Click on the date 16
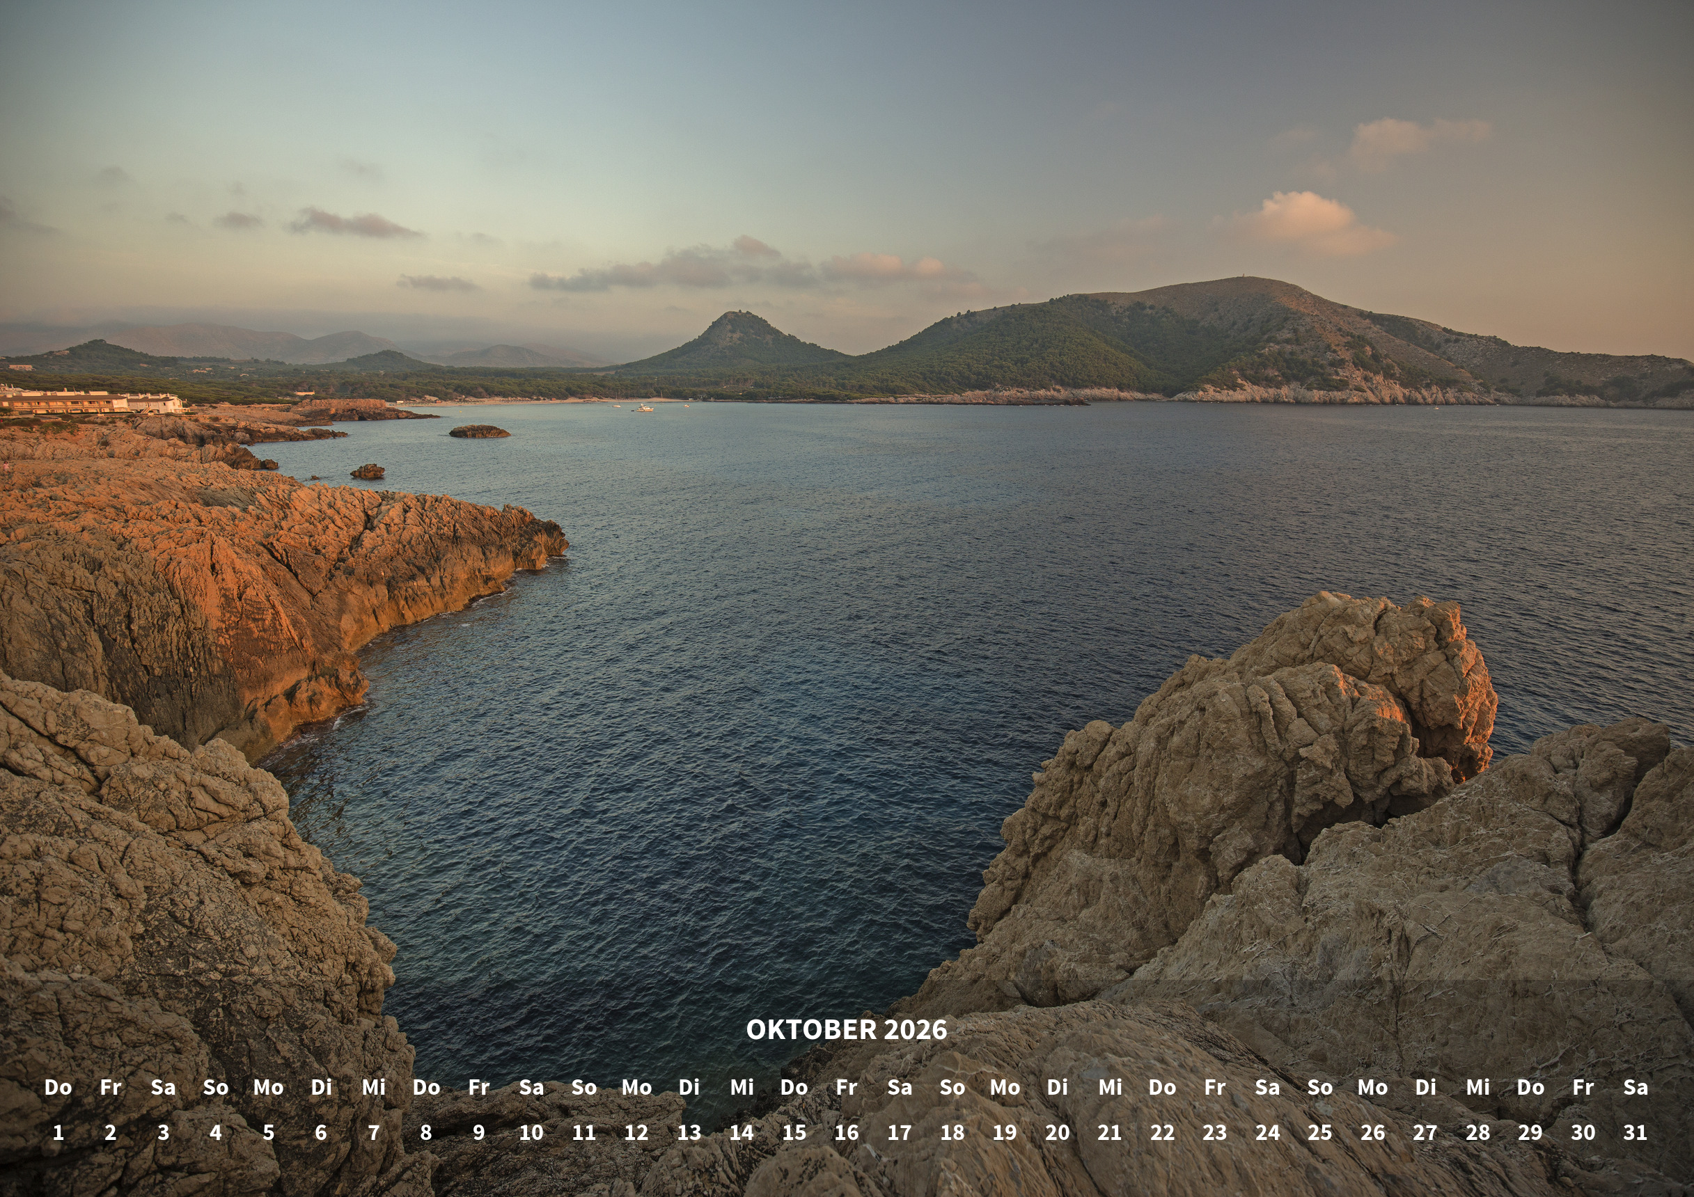Image resolution: width=1694 pixels, height=1197 pixels. click(x=846, y=1132)
